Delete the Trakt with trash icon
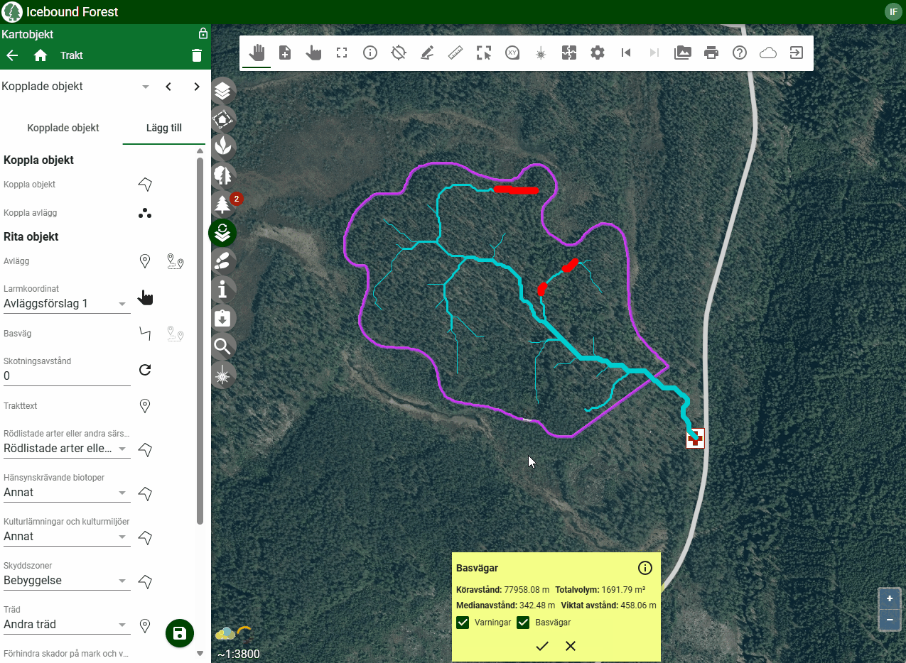The height and width of the screenshot is (663, 906). [x=197, y=56]
